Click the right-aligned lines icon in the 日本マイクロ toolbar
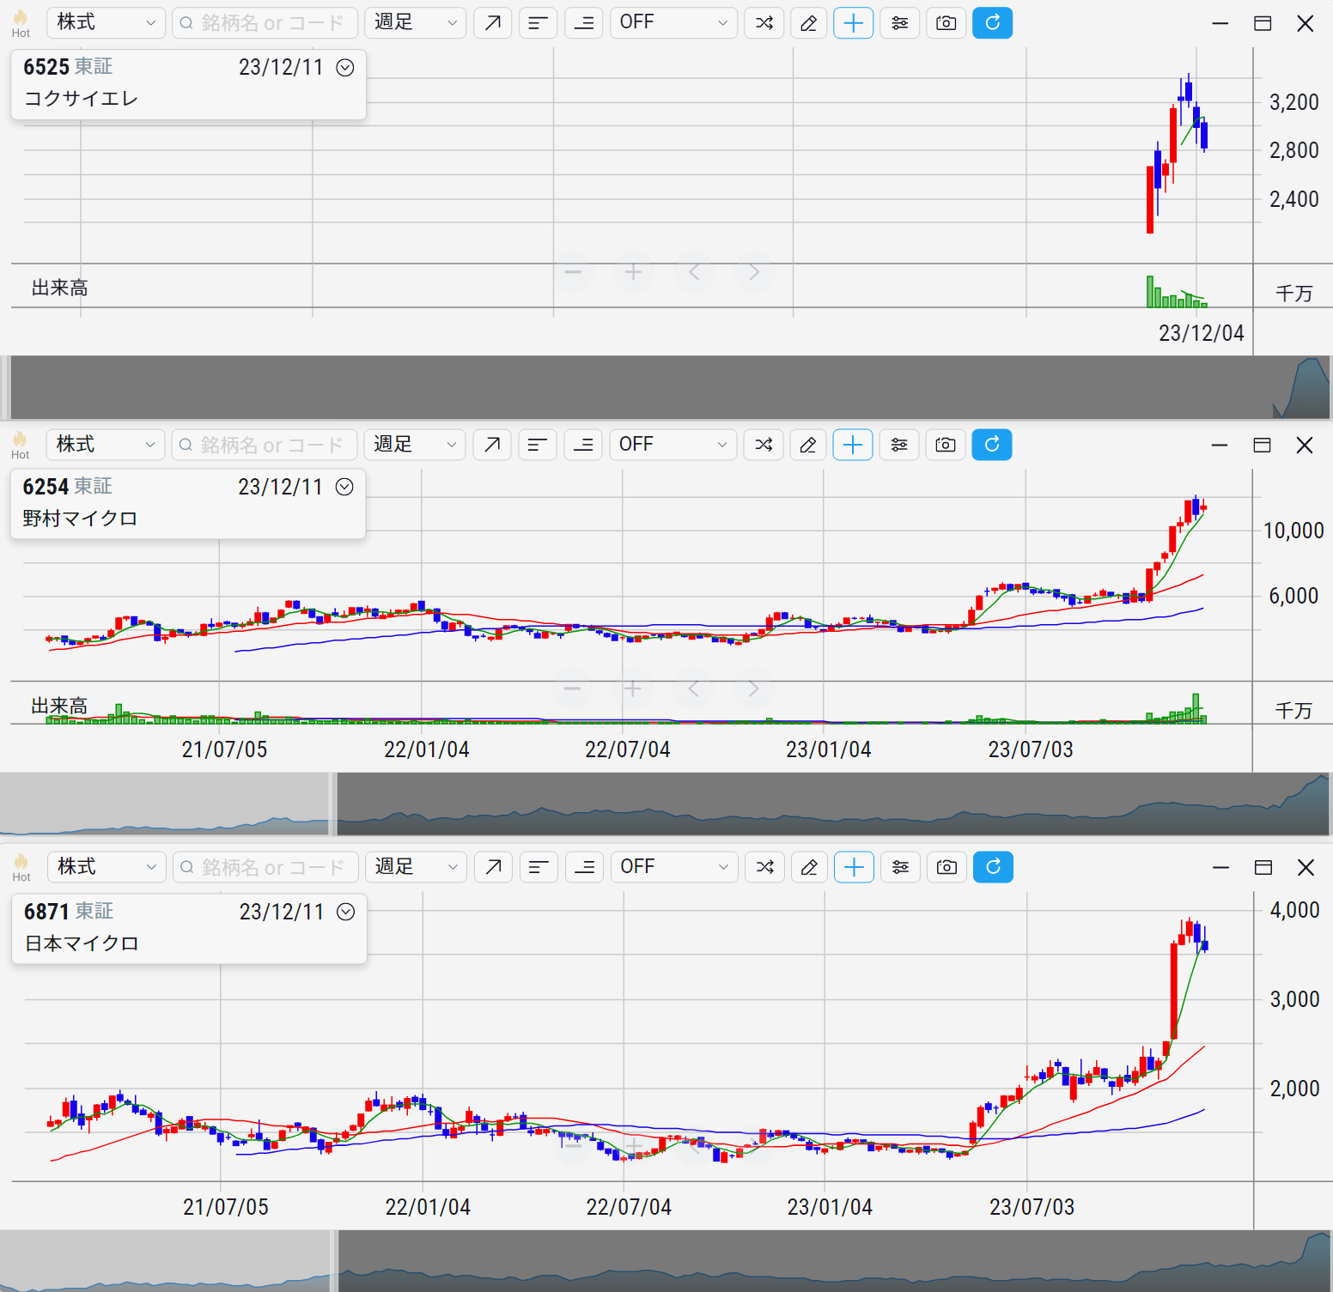Screen dimensions: 1333x1292 [x=584, y=867]
